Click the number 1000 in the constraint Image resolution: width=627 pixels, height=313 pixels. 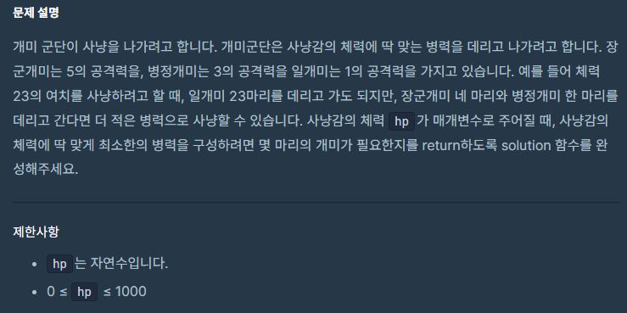131,292
